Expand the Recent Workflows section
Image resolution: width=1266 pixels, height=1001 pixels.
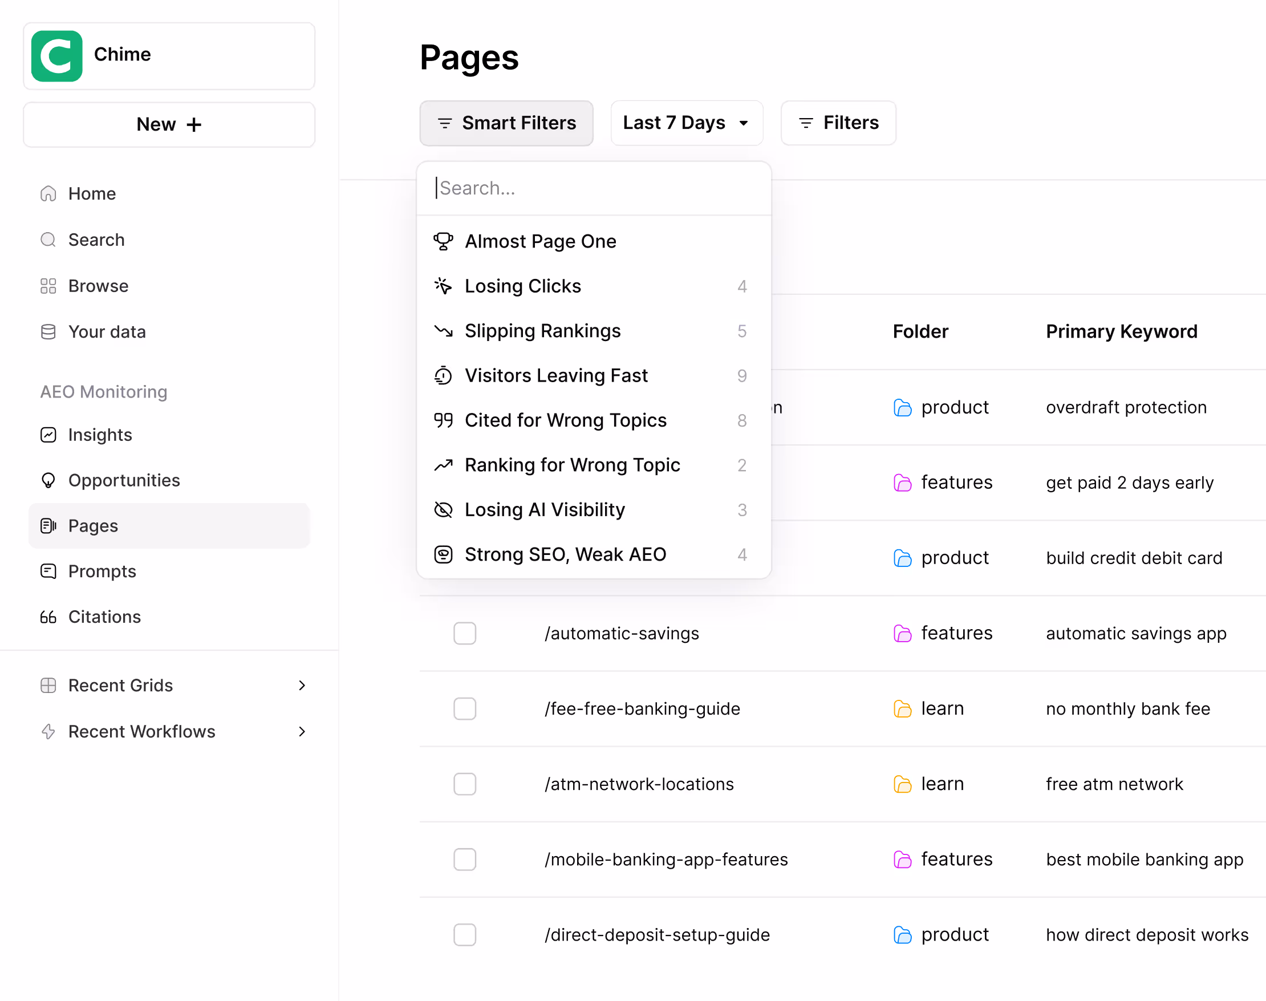[x=302, y=732]
